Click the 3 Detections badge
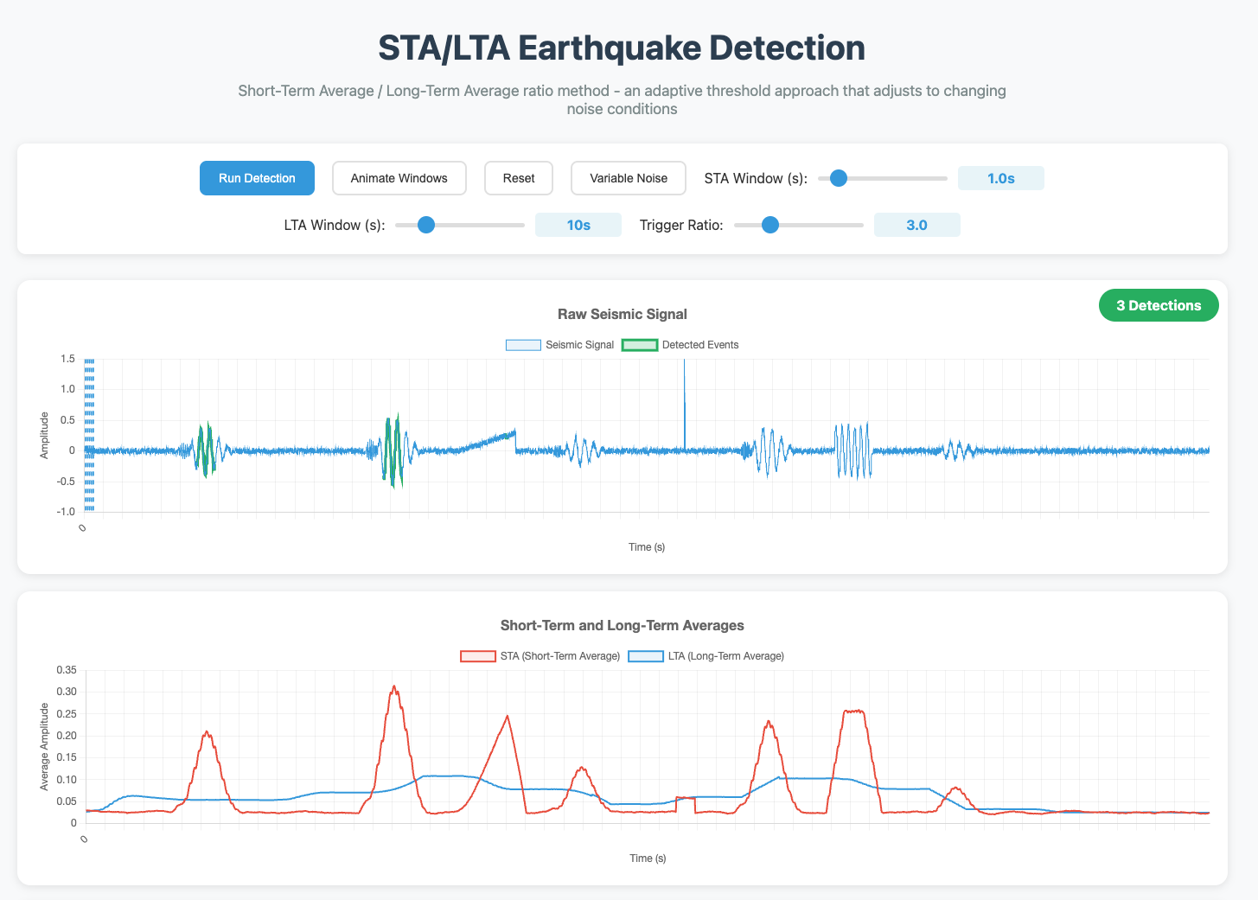Screen dimensions: 1258x900 tap(1158, 305)
